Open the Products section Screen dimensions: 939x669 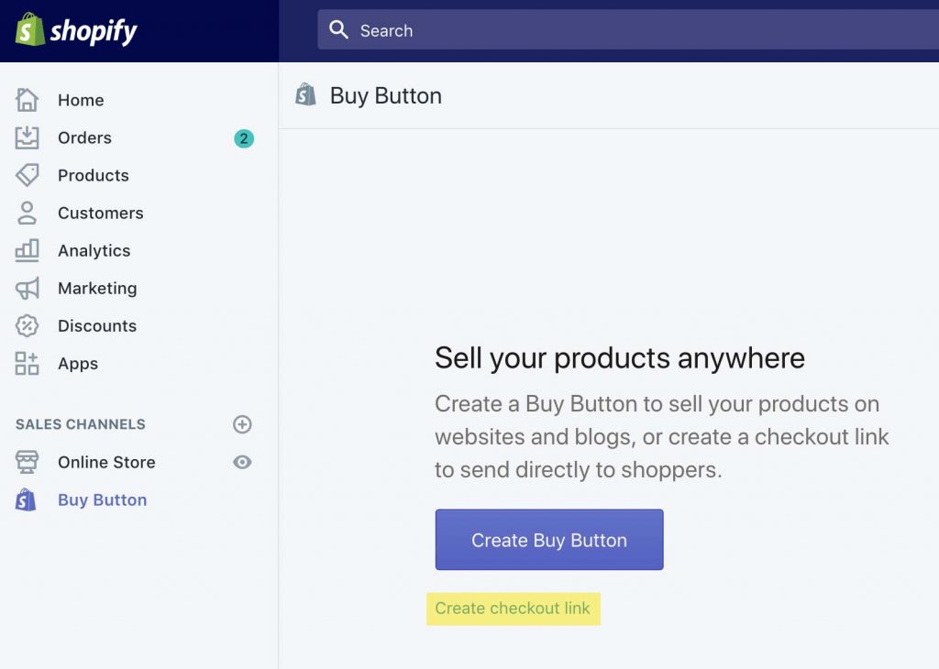[x=94, y=175]
